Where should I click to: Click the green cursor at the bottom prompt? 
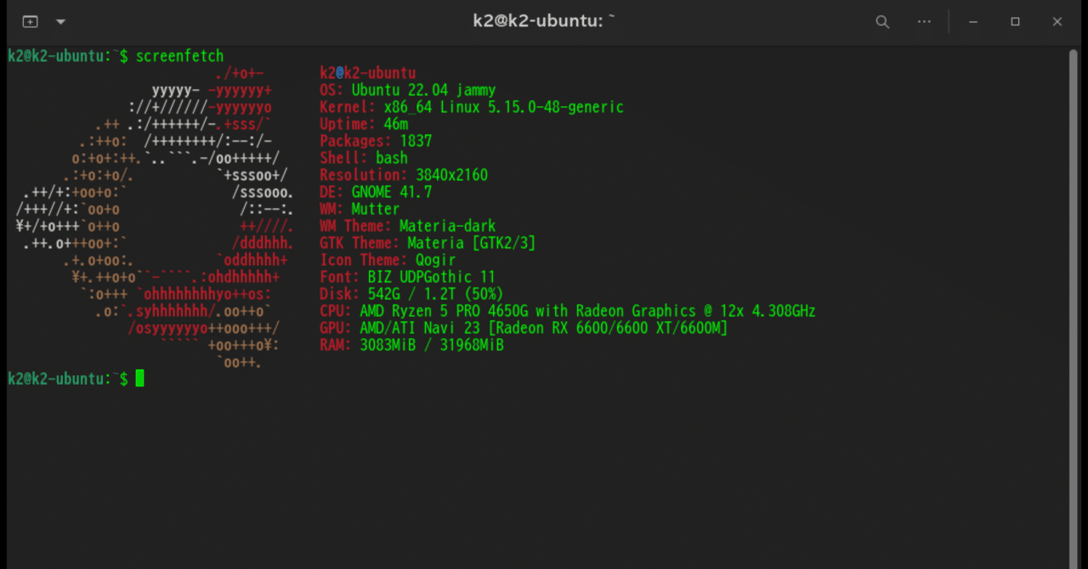tap(139, 379)
